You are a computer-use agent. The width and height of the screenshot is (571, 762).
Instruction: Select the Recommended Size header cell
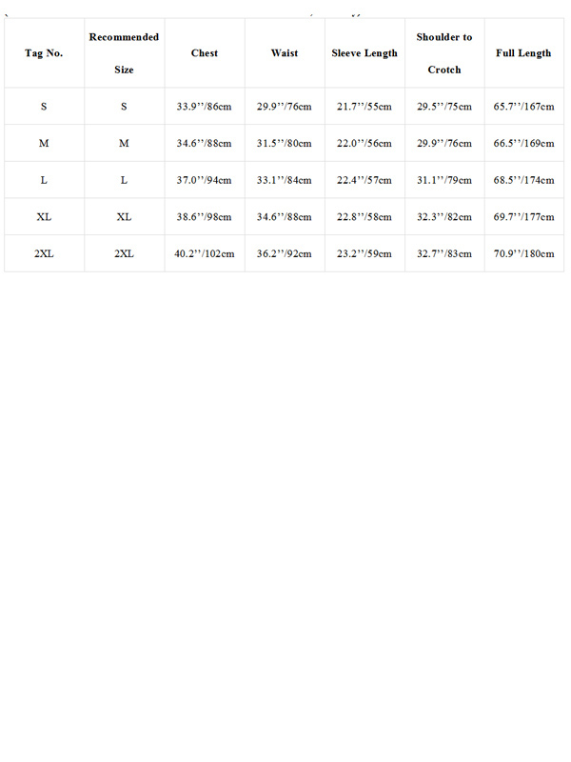[125, 53]
